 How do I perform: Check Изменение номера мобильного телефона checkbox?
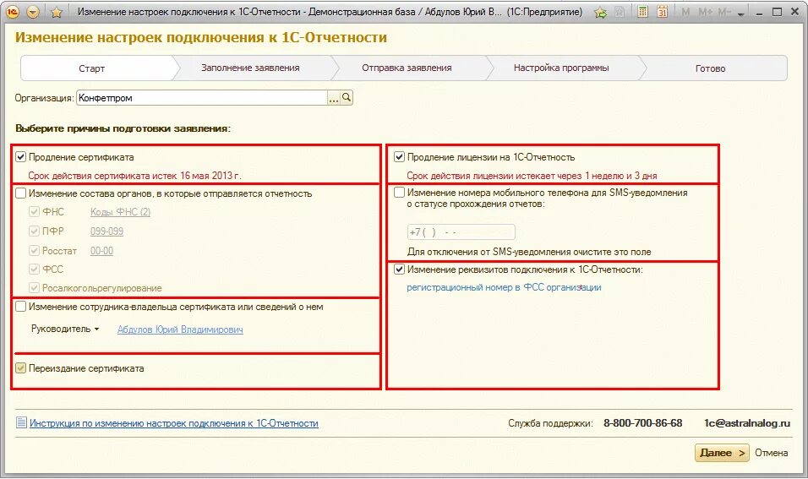click(x=399, y=193)
